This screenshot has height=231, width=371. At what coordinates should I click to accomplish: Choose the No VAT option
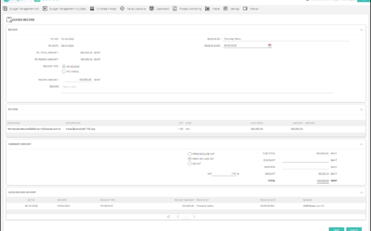coord(189,164)
